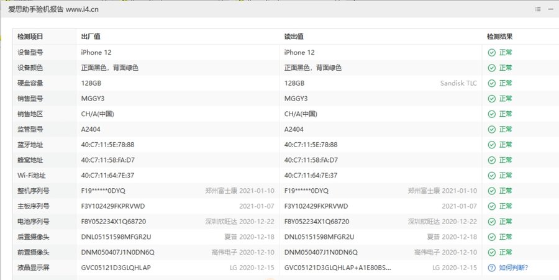
Task: Click the Sandisk TLC note in 硬盘容量 row
Action: [x=458, y=83]
